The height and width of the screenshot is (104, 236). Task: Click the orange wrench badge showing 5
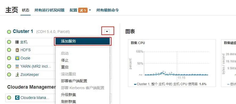(x=83, y=10)
